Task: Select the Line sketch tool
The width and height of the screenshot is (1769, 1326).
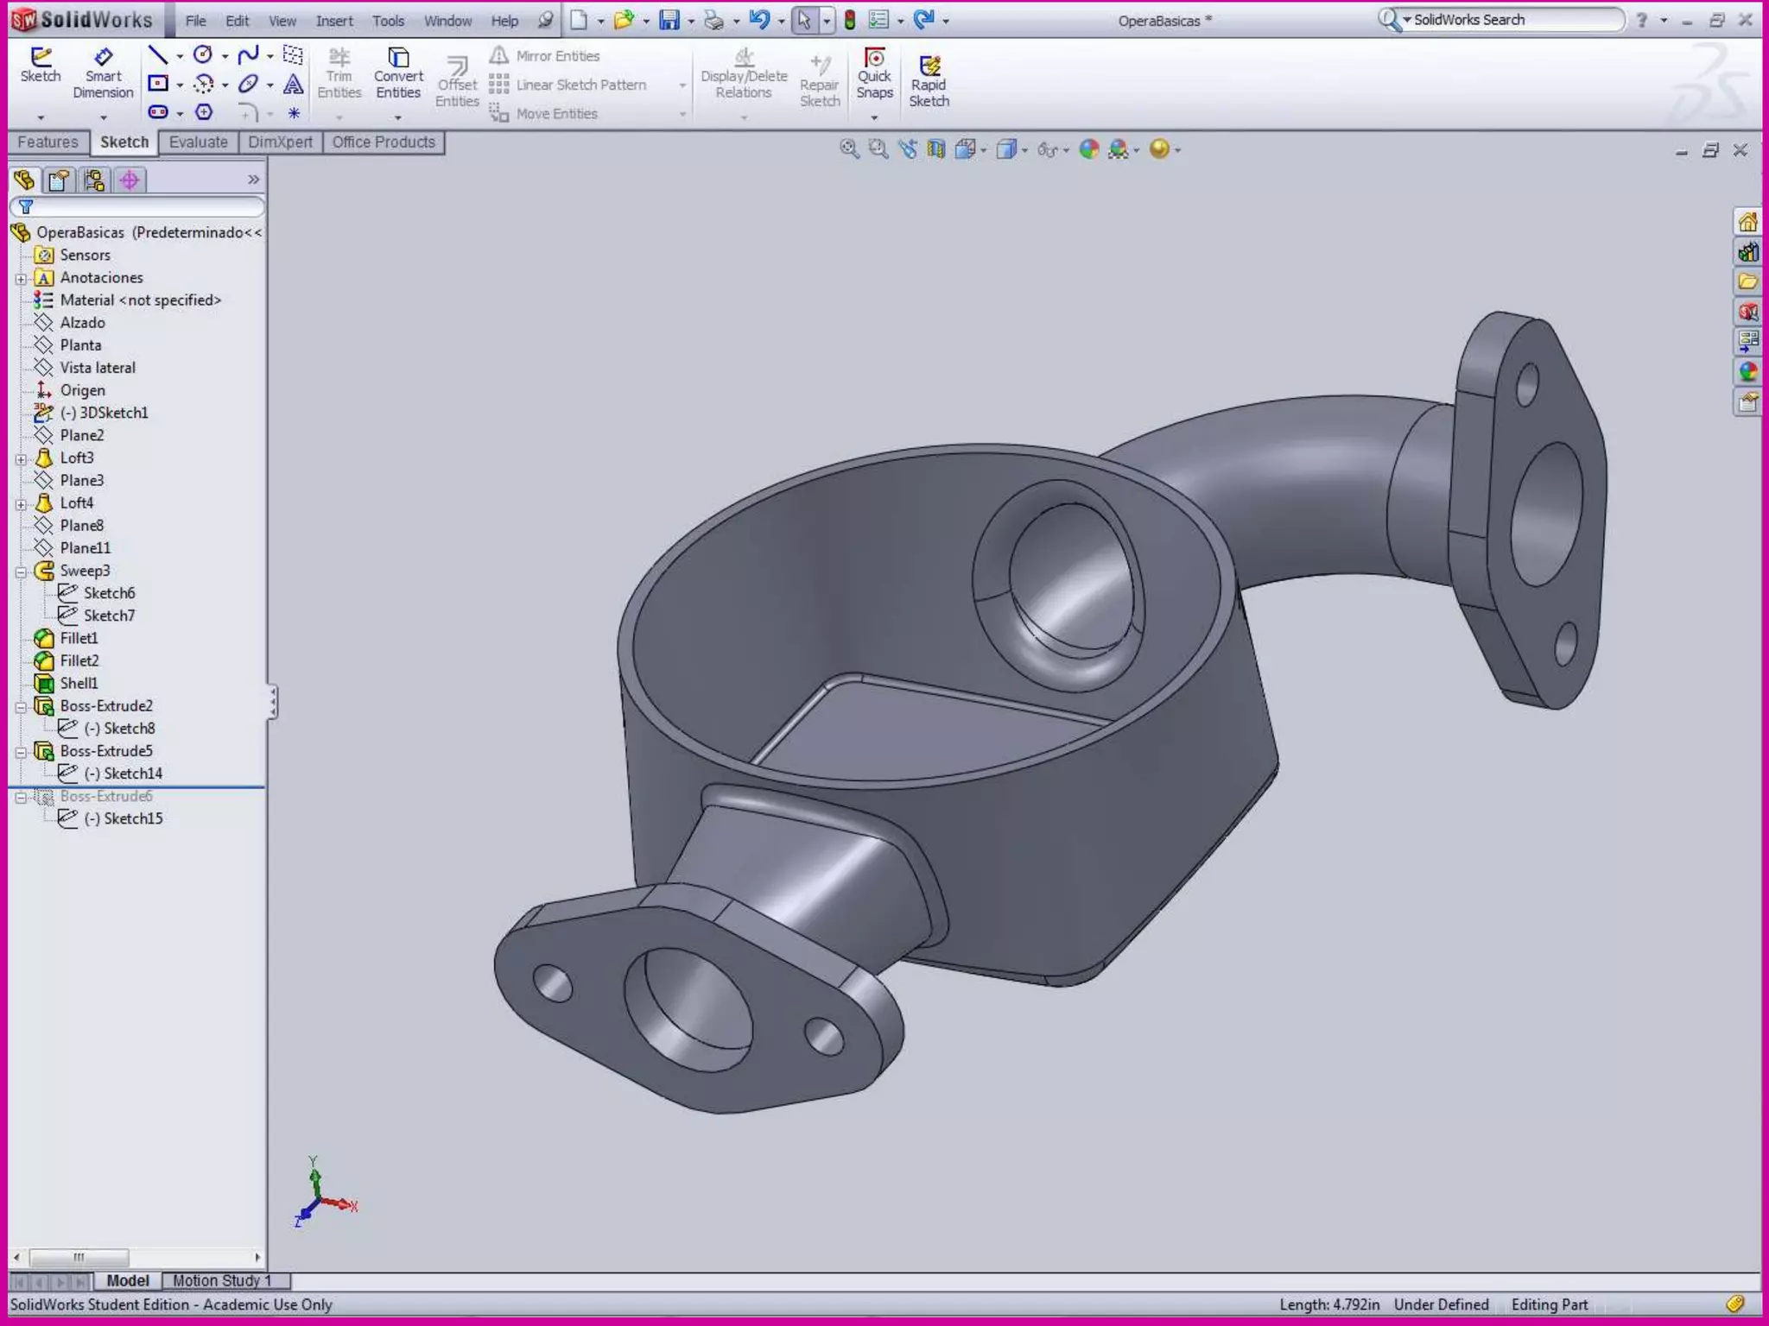Action: [158, 56]
